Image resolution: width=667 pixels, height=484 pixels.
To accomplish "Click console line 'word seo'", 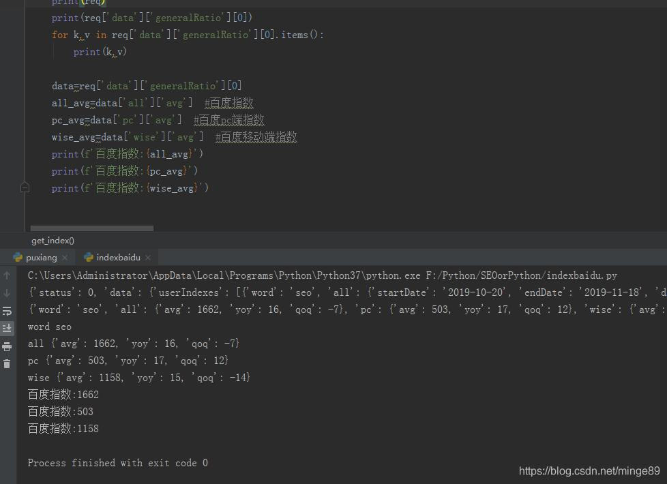I will point(49,327).
